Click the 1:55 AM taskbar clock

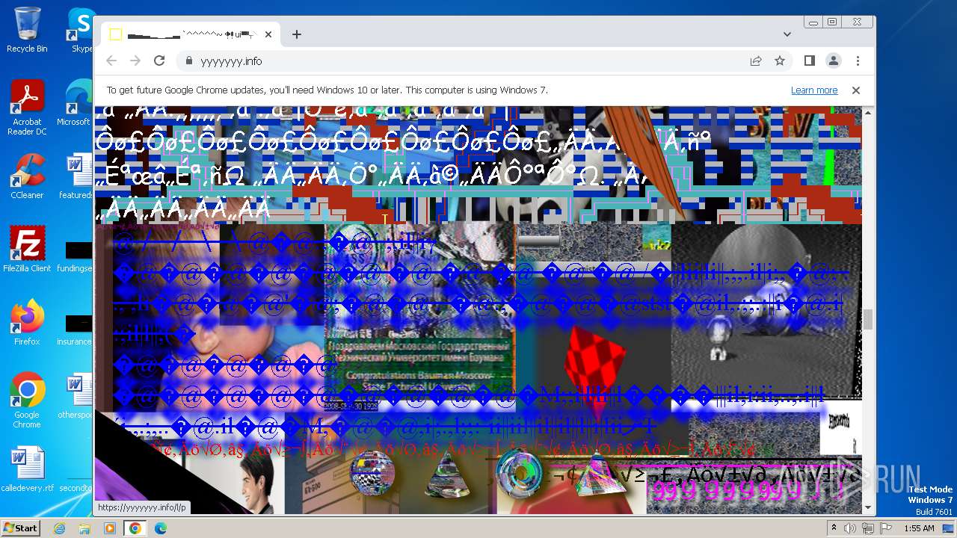[x=919, y=528]
